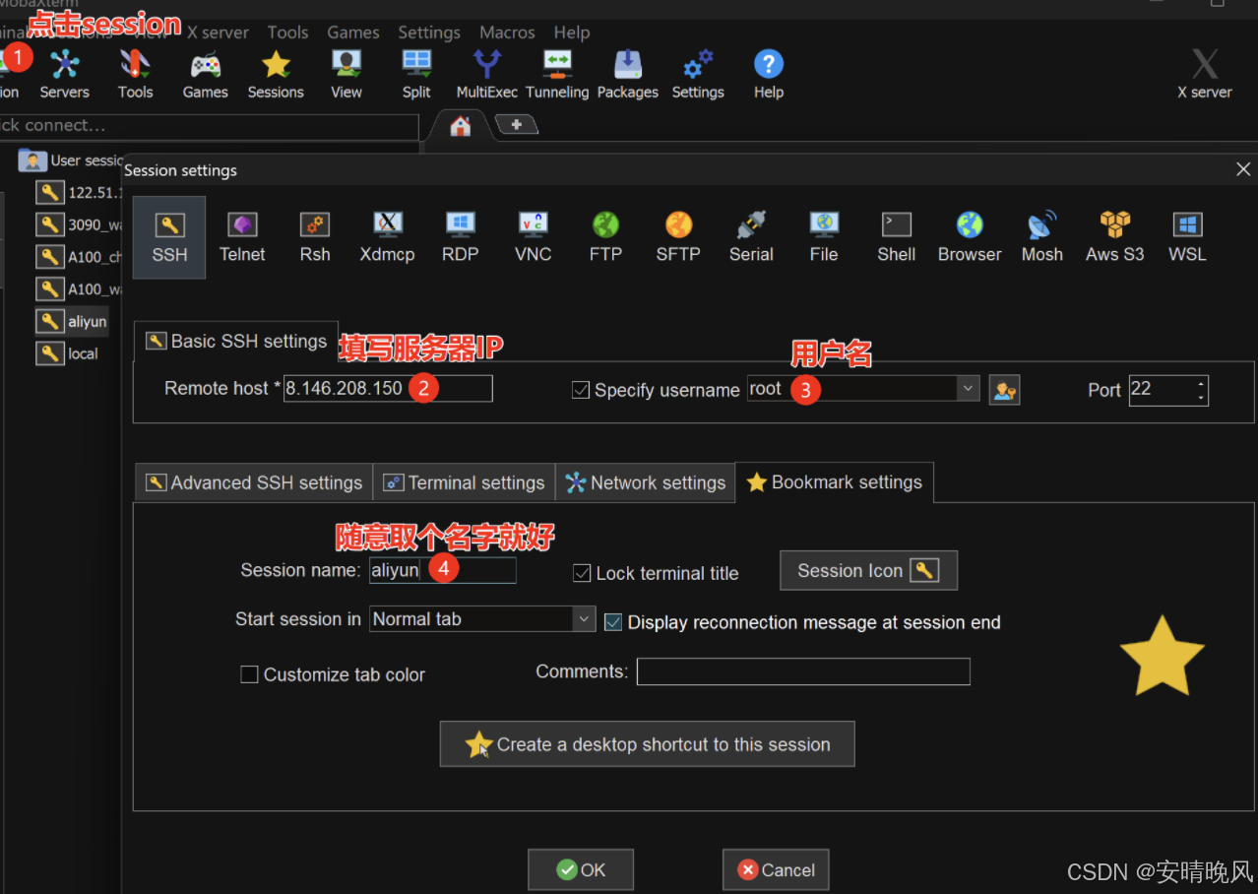The height and width of the screenshot is (894, 1258).
Task: Toggle the X server icon
Action: click(1205, 75)
